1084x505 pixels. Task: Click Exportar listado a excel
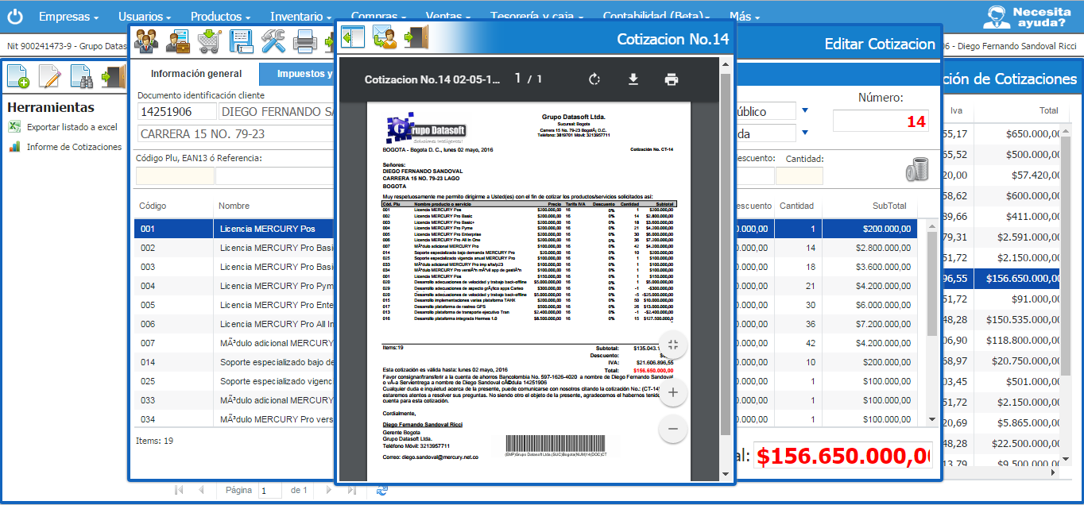click(72, 127)
